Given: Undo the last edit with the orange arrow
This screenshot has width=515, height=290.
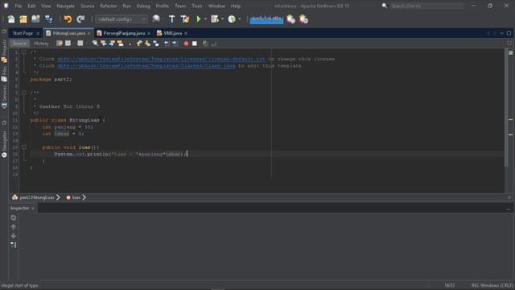Looking at the screenshot, I should point(68,19).
